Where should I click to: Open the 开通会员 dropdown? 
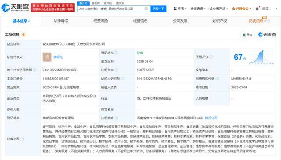[241, 9]
